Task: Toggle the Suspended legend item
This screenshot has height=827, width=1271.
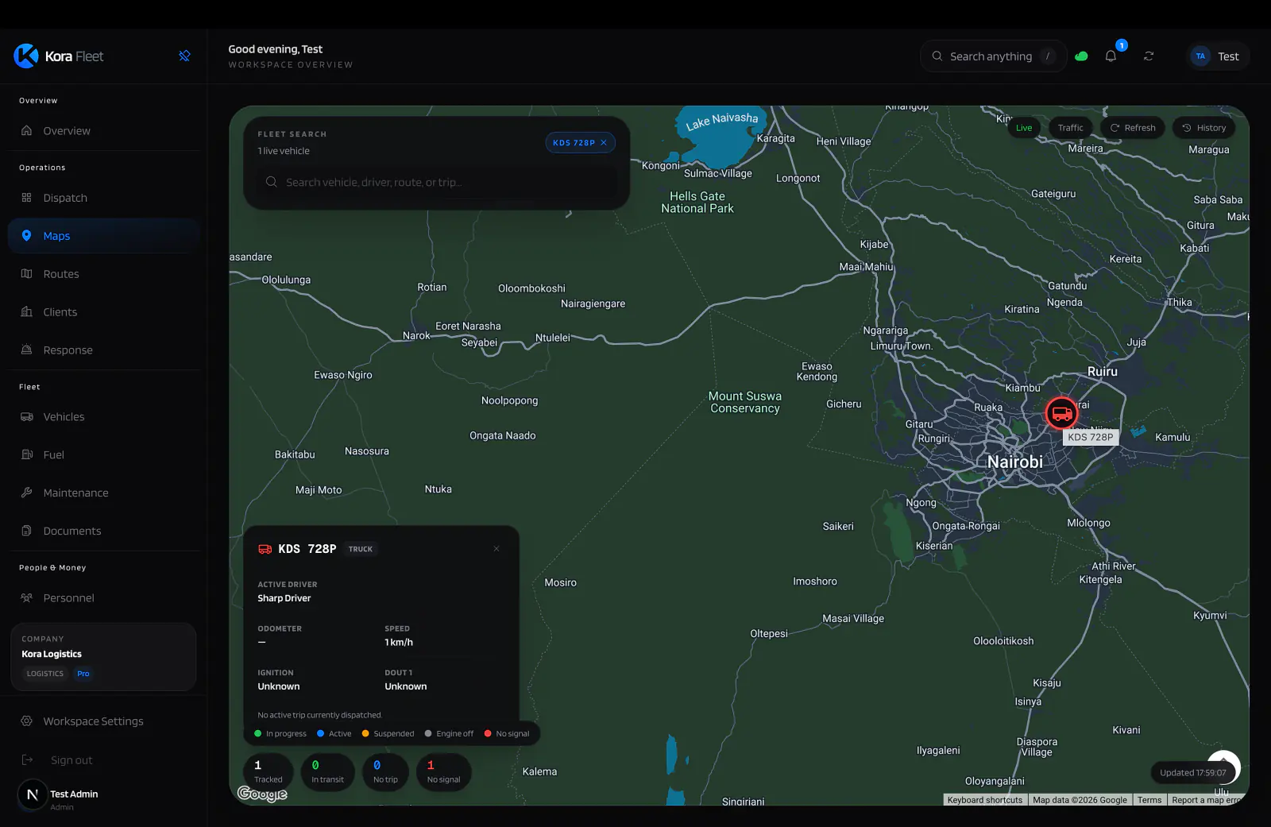Action: tap(388, 734)
